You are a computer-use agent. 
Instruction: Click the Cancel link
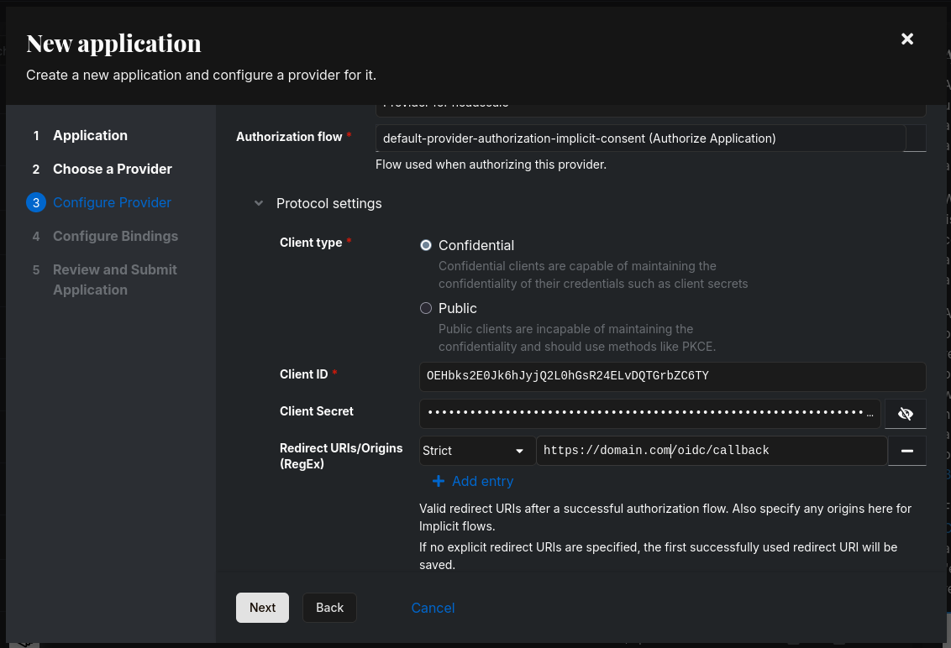(x=433, y=608)
